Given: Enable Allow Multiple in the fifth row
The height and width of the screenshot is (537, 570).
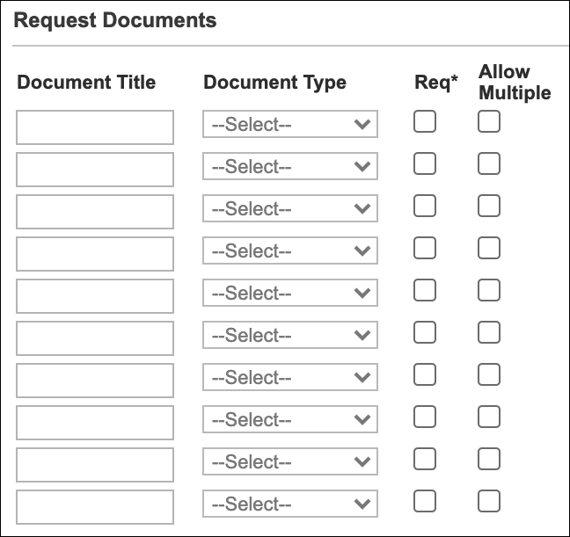Looking at the screenshot, I should click(x=489, y=290).
